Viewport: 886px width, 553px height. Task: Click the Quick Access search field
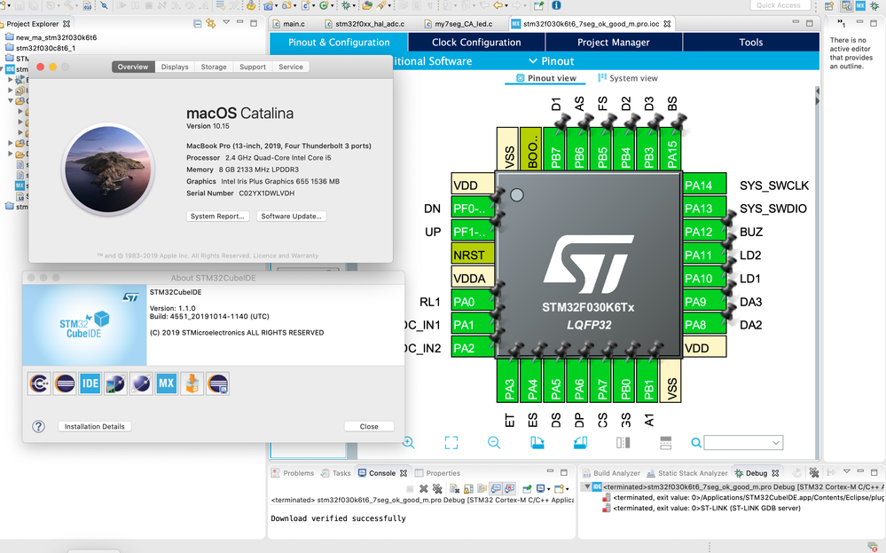pyautogui.click(x=780, y=5)
